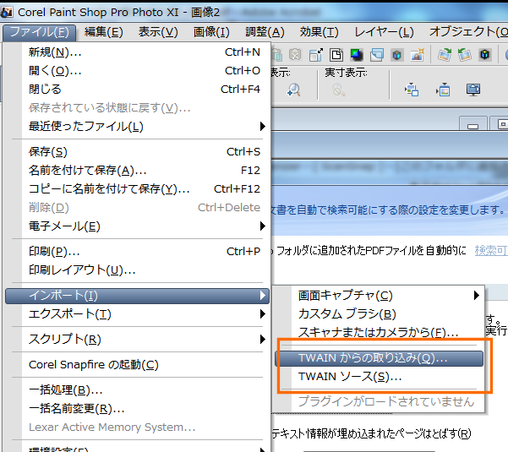This screenshot has height=452, width=508.
Task: Click the blank page toolbar icon
Action: tap(336, 56)
